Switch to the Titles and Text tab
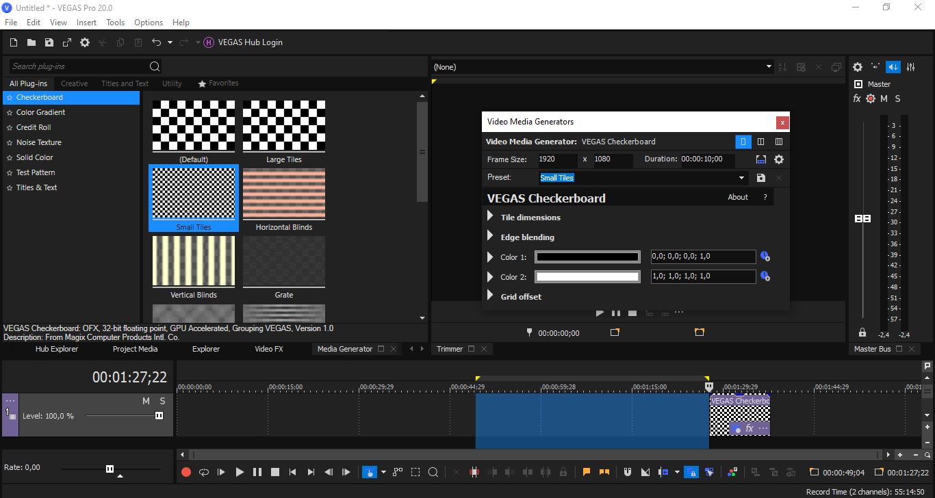Image resolution: width=935 pixels, height=498 pixels. 125,83
